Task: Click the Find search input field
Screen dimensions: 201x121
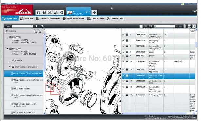Action: [22, 26]
